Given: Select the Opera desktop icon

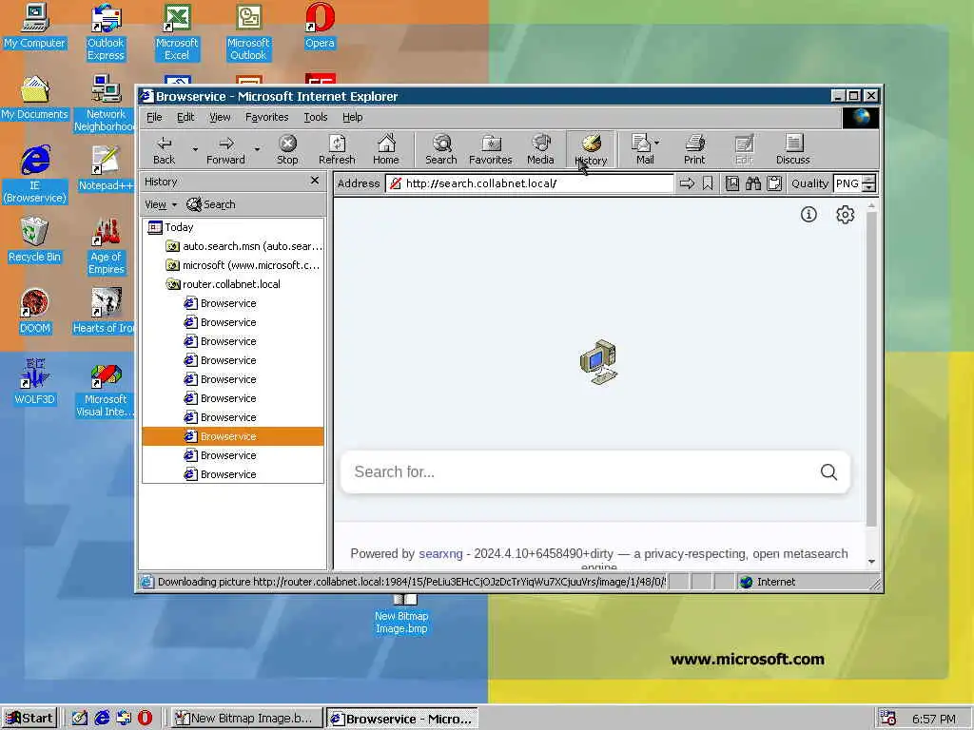Looking at the screenshot, I should point(320,26).
